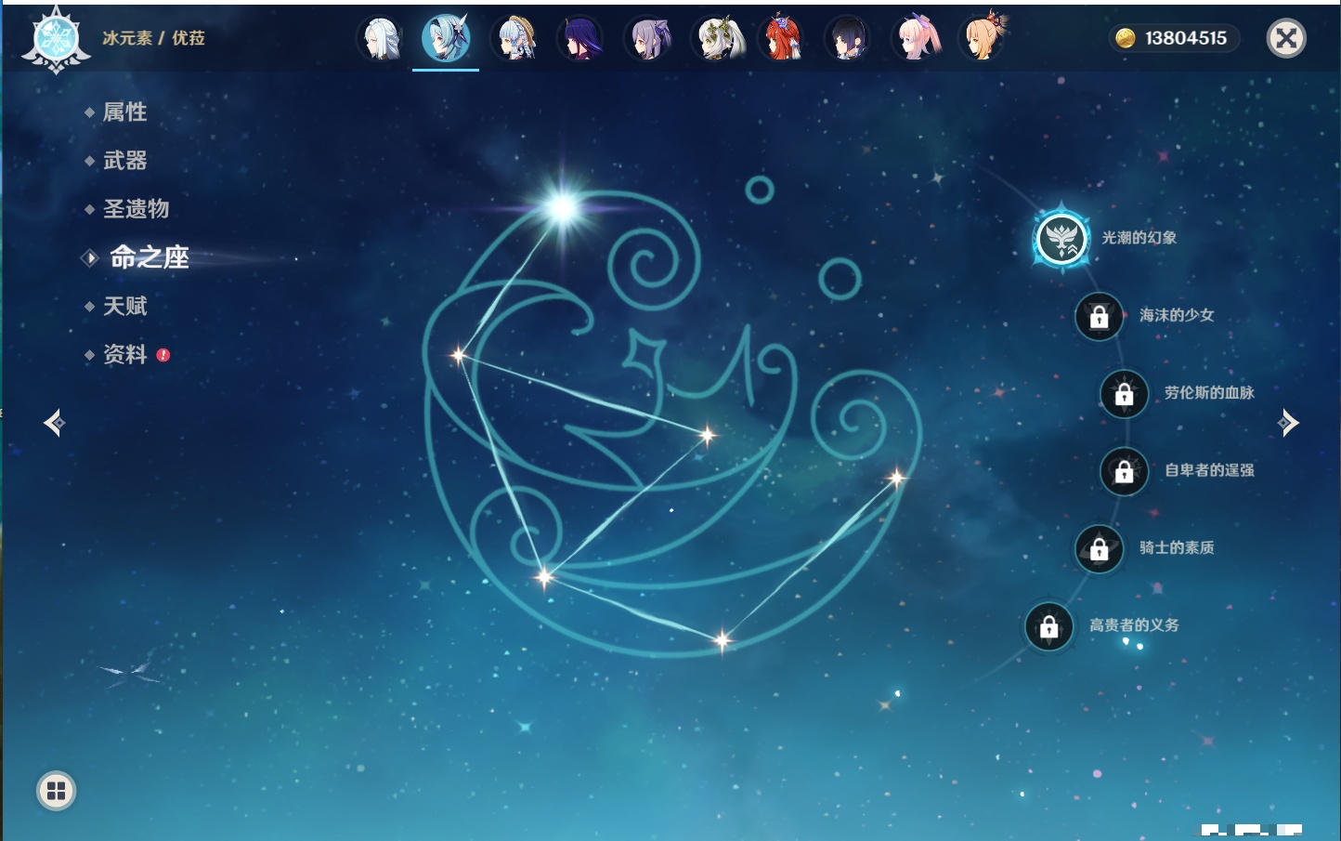Image resolution: width=1341 pixels, height=841 pixels.
Task: Open the 资料 profile menu
Action: pyautogui.click(x=124, y=354)
